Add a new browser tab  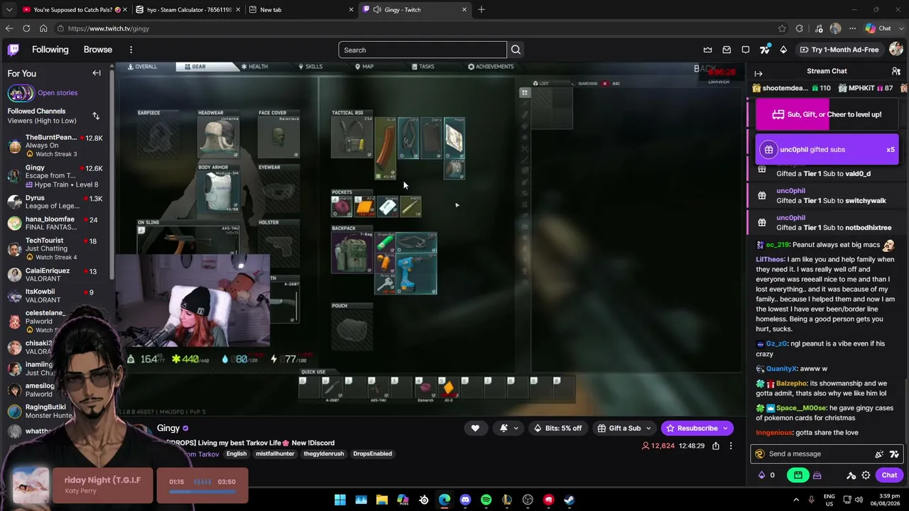click(x=481, y=9)
